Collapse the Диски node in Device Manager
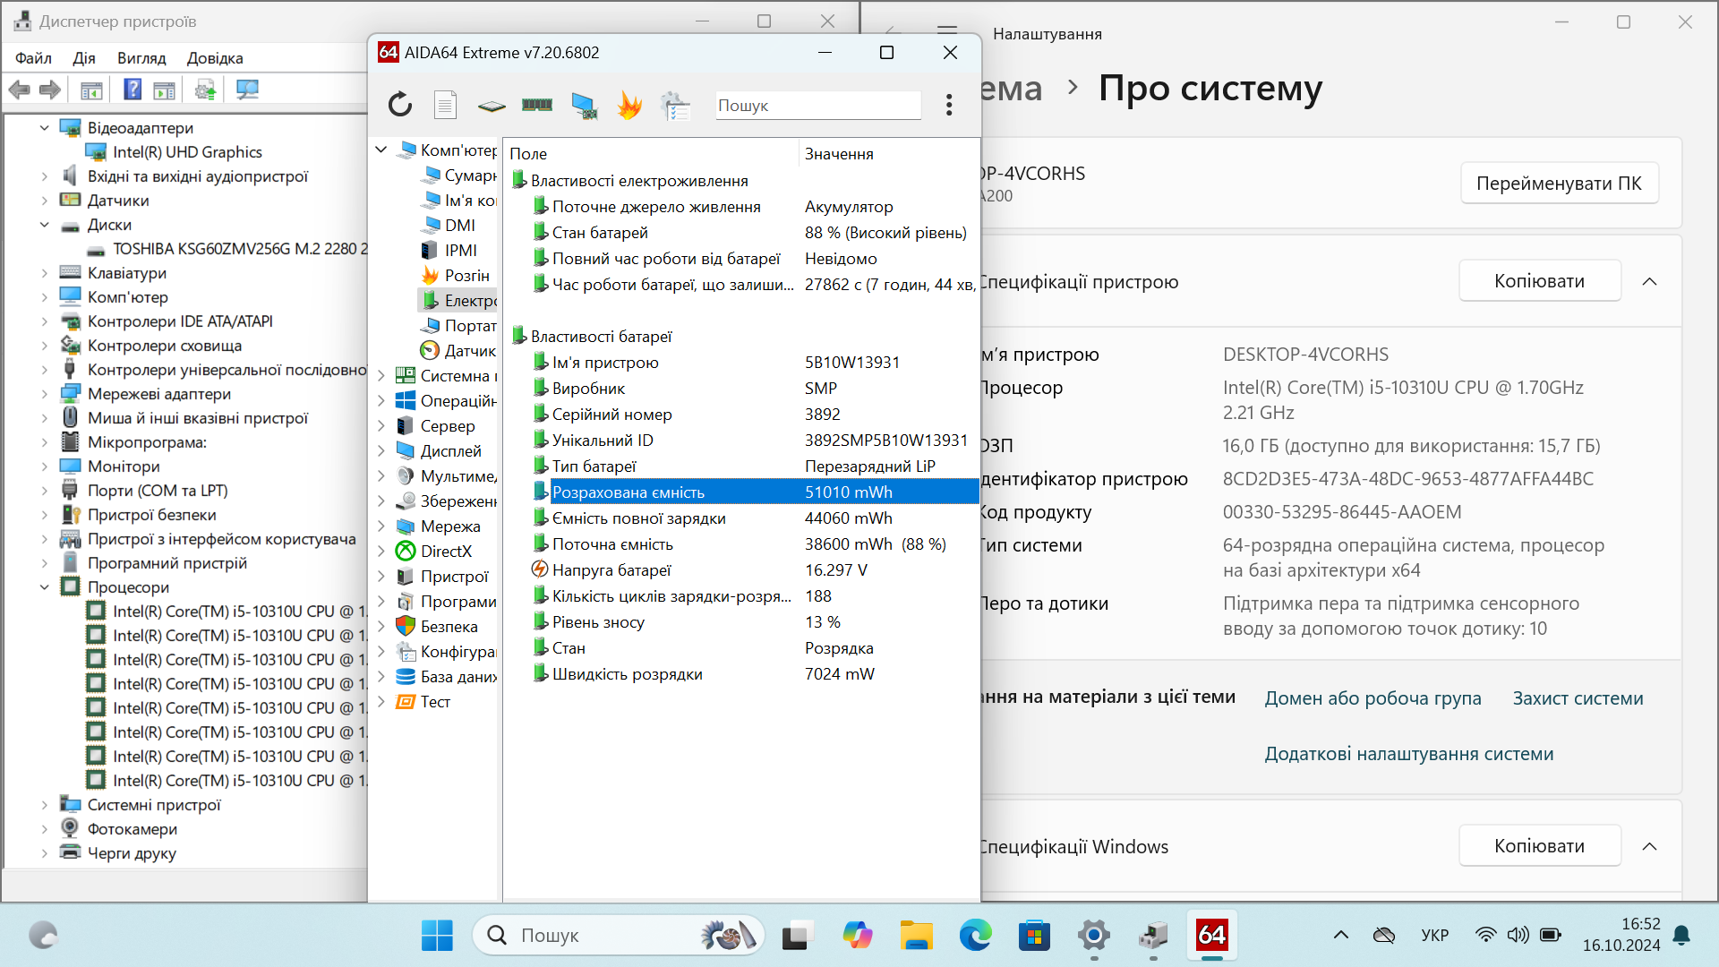The image size is (1719, 967). 44,225
